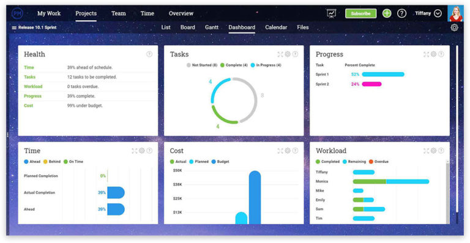
Task: Toggle Budget legend in Cost widget
Action: [x=220, y=161]
